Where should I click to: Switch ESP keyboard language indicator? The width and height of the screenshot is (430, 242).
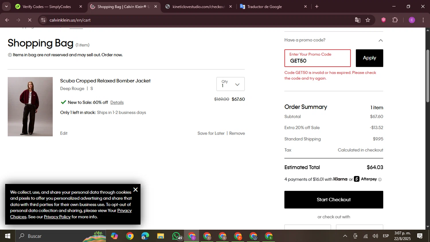coord(386,236)
